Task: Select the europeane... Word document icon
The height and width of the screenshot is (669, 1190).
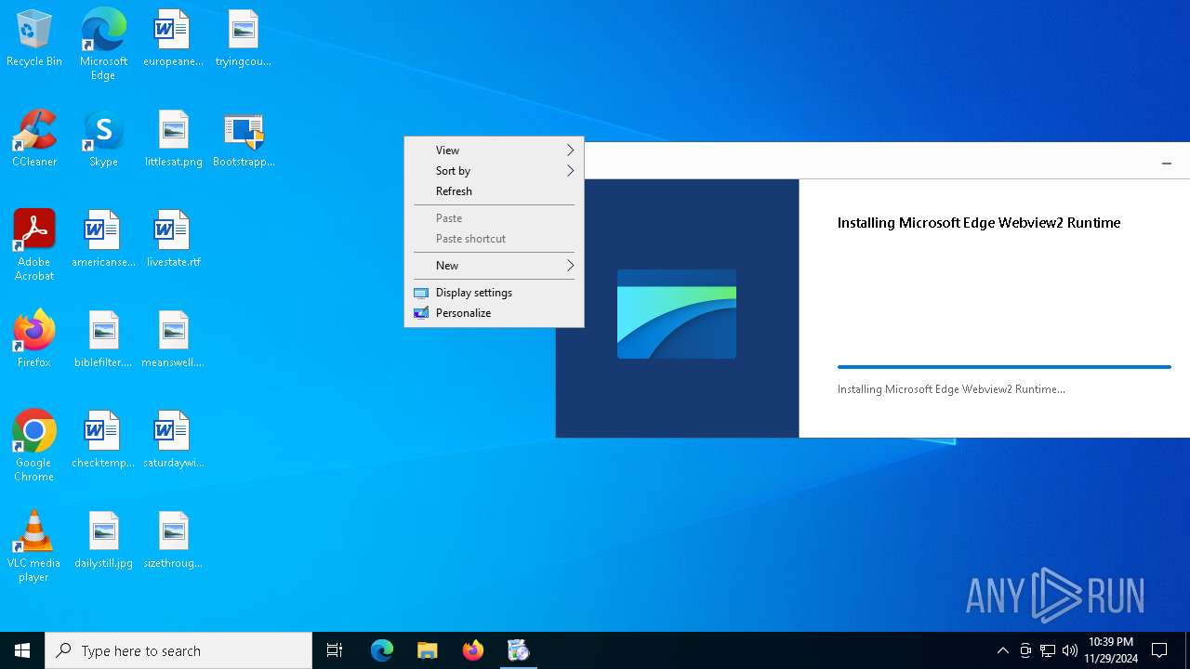Action: click(173, 39)
